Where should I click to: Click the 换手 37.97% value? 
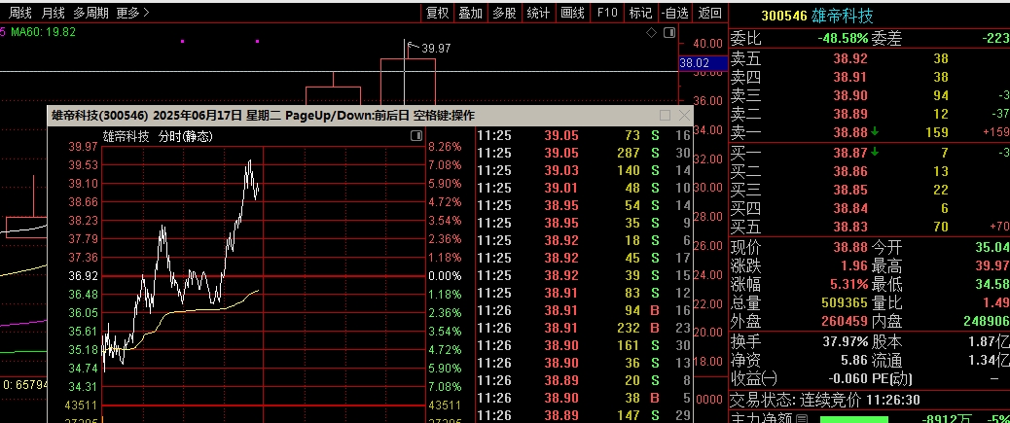tap(846, 341)
